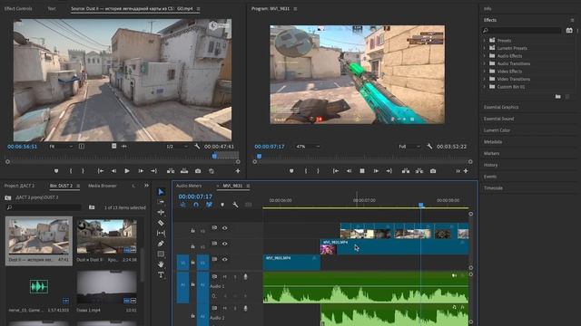
Task: Open Essential Sound panel
Action: pyautogui.click(x=498, y=119)
